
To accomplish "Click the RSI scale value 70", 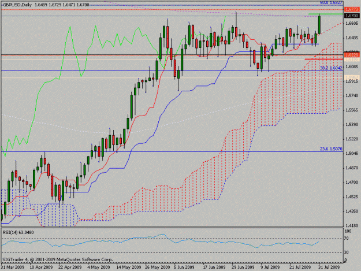I will point(346,239).
